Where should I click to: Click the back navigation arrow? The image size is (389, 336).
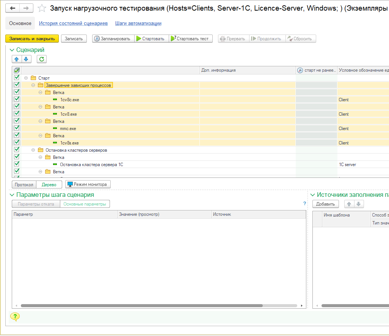point(13,8)
